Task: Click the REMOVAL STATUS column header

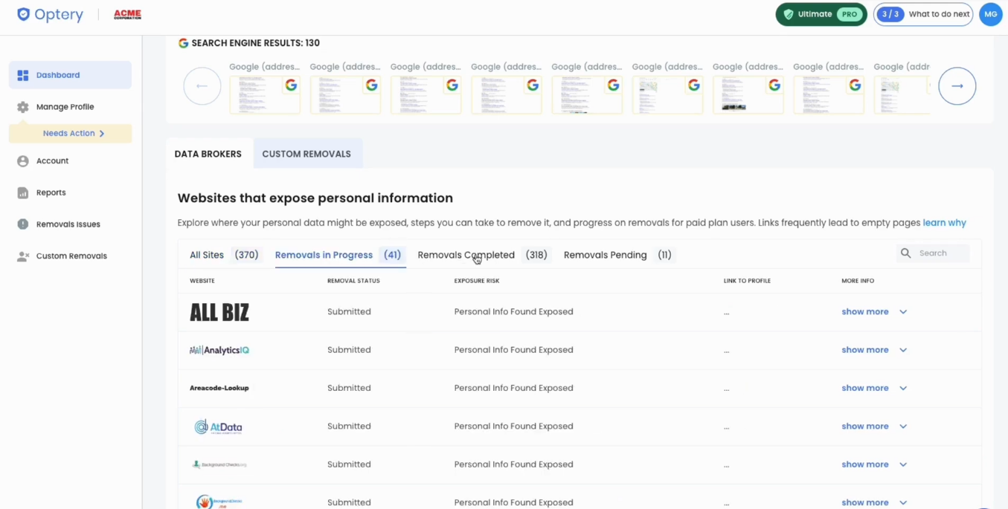Action: [x=353, y=281]
